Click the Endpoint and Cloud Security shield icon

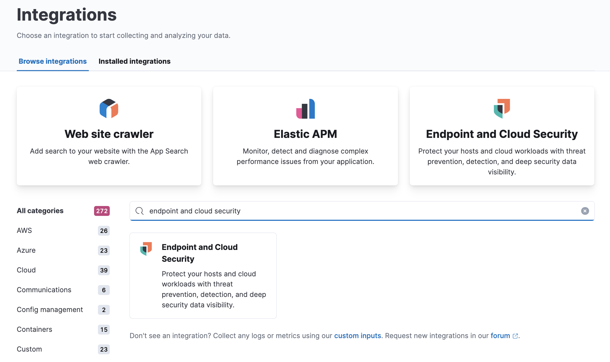(x=502, y=108)
